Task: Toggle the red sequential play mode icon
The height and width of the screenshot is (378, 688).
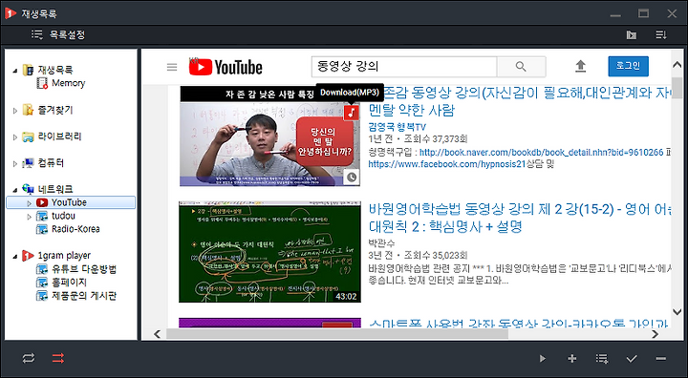Action: 58,358
